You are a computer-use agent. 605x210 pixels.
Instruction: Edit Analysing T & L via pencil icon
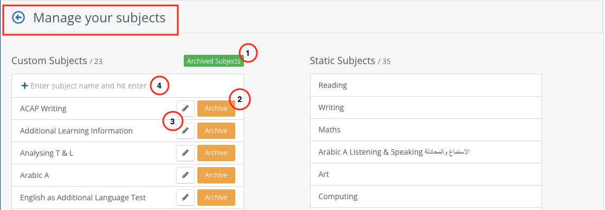coord(185,153)
